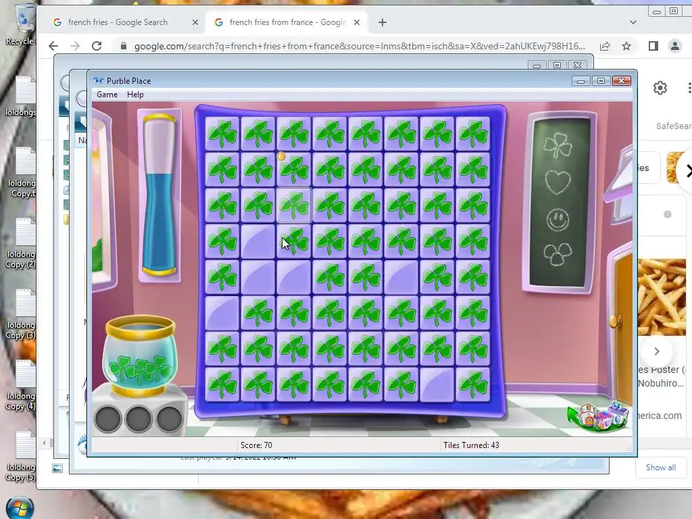This screenshot has height=519, width=692.
Task: Flip the clover tile under the mouse cursor
Action: (293, 241)
